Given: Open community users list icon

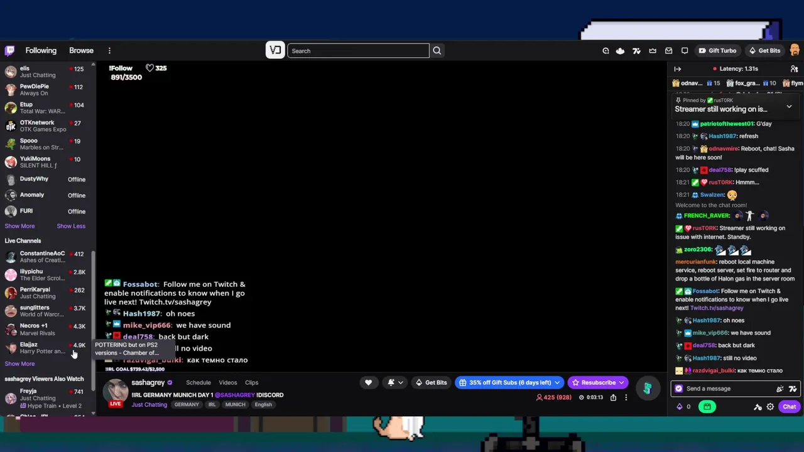Looking at the screenshot, I should 794,69.
